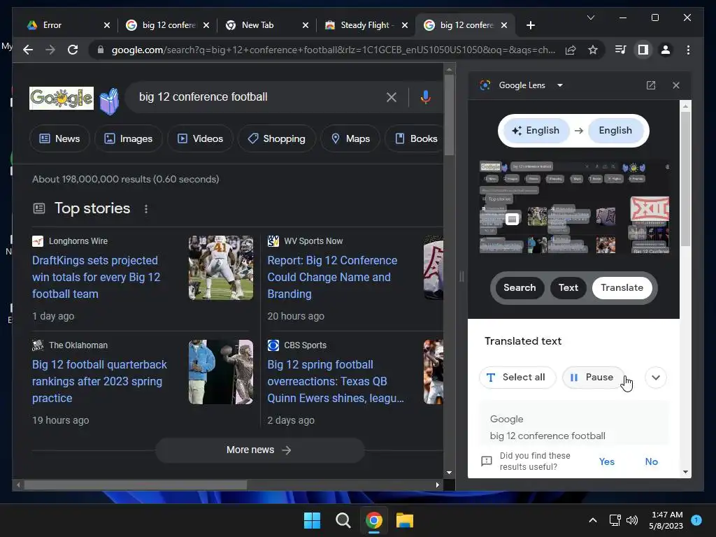
Task: Open Windows taskbar search
Action: (x=343, y=520)
